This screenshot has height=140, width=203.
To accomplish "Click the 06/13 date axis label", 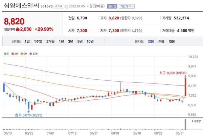I will (x=7, y=133).
